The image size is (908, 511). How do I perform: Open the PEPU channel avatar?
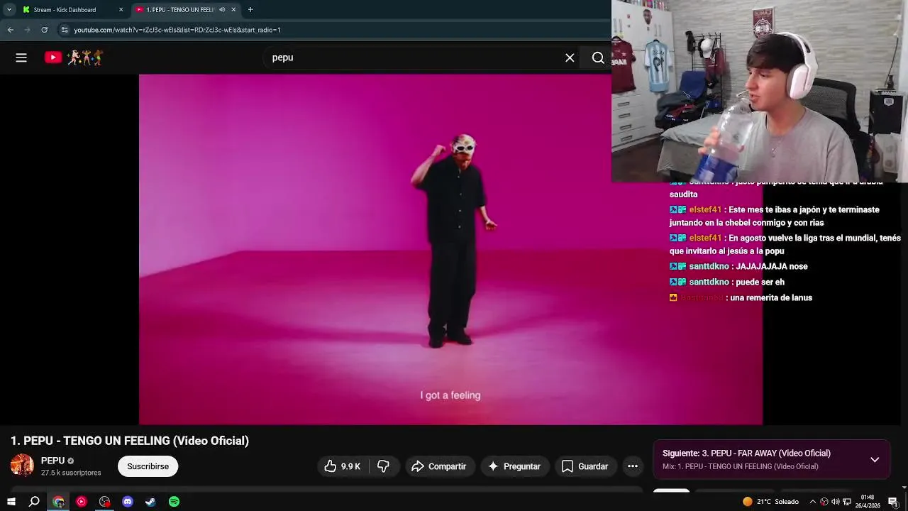click(22, 466)
